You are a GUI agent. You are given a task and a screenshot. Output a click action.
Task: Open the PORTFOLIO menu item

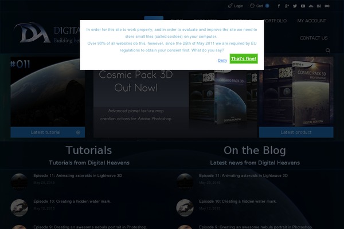275,21
